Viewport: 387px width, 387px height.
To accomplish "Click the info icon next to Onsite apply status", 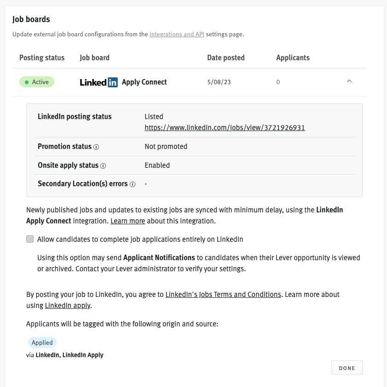I will (103, 165).
